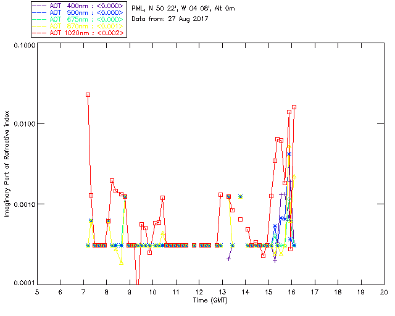Click the red legend line sample for 1020nm

pos(39,33)
